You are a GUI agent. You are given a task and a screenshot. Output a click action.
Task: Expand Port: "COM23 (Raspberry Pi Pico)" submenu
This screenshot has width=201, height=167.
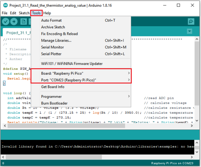[81, 80]
